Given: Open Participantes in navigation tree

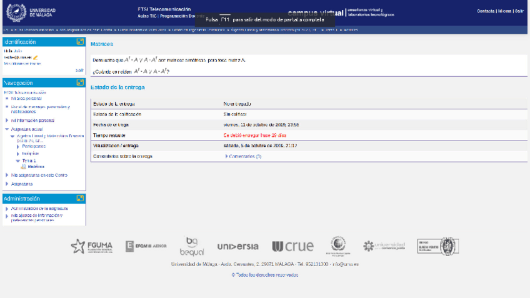Looking at the screenshot, I should 34,146.
